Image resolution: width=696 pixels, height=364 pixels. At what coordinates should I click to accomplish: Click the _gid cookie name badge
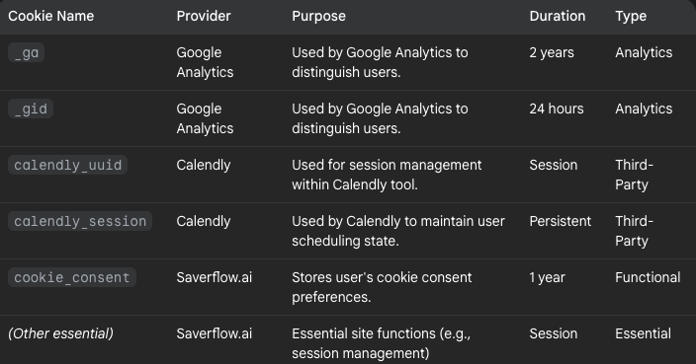tap(31, 109)
